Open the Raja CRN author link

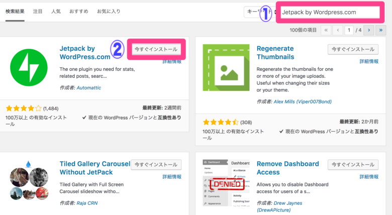click(x=87, y=203)
